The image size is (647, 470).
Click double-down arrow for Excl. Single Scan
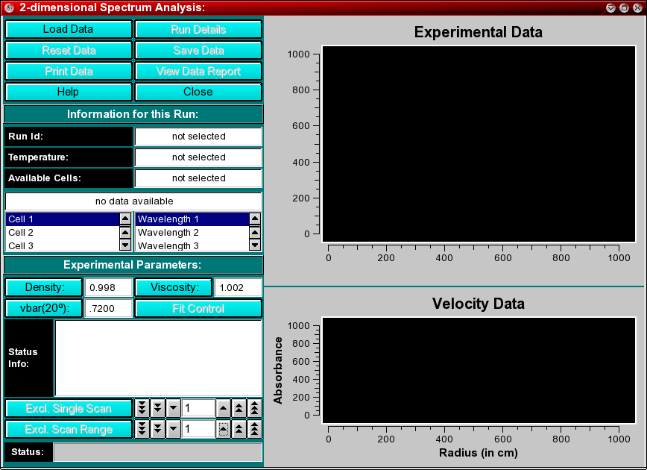[x=157, y=408]
